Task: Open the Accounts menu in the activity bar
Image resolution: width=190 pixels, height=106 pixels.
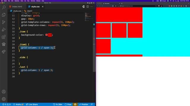Action: coord(4,92)
